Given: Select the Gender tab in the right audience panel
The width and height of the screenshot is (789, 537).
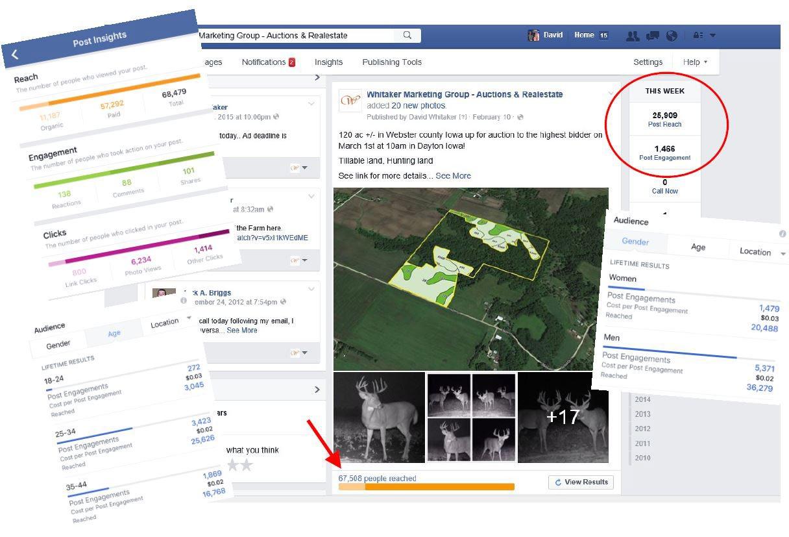Looking at the screenshot, I should pyautogui.click(x=635, y=242).
